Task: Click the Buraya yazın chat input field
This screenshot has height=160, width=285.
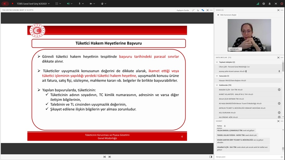Action: [x=248, y=157]
